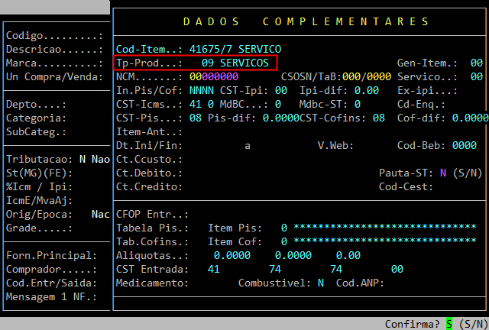Click the third Aliquotas value 0.00

click(x=348, y=255)
